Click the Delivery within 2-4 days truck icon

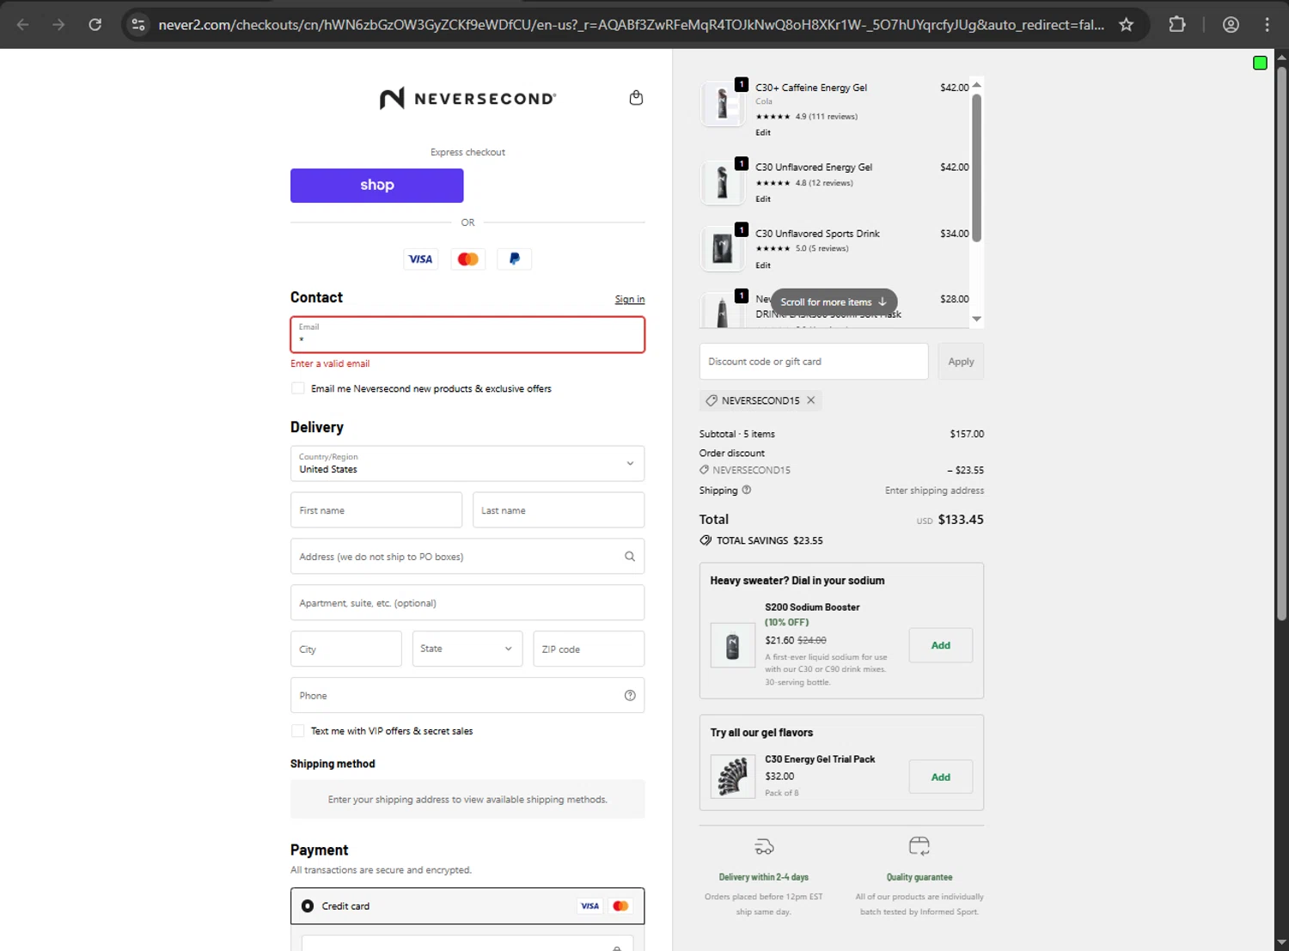(764, 847)
